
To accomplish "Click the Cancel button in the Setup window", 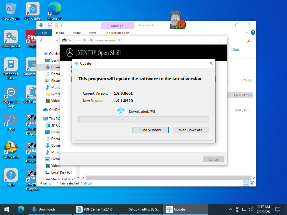I will [x=213, y=159].
